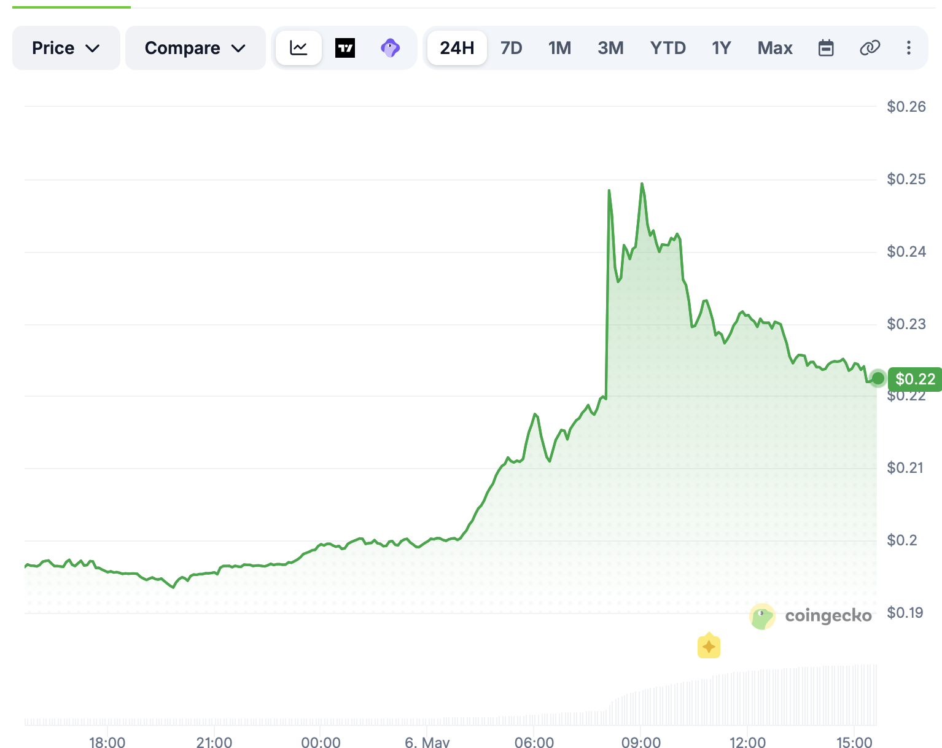This screenshot has height=748, width=942.
Task: Click the $0.21 y-axis label
Action: click(x=905, y=468)
